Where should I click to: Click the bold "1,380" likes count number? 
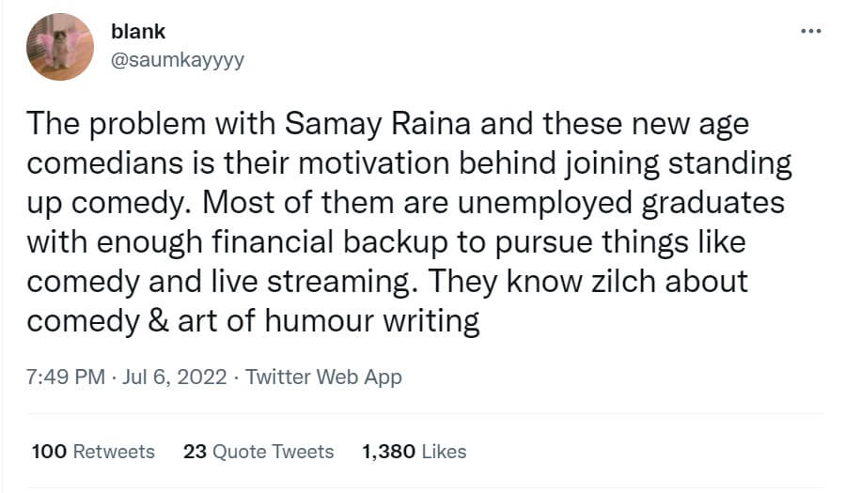point(388,452)
